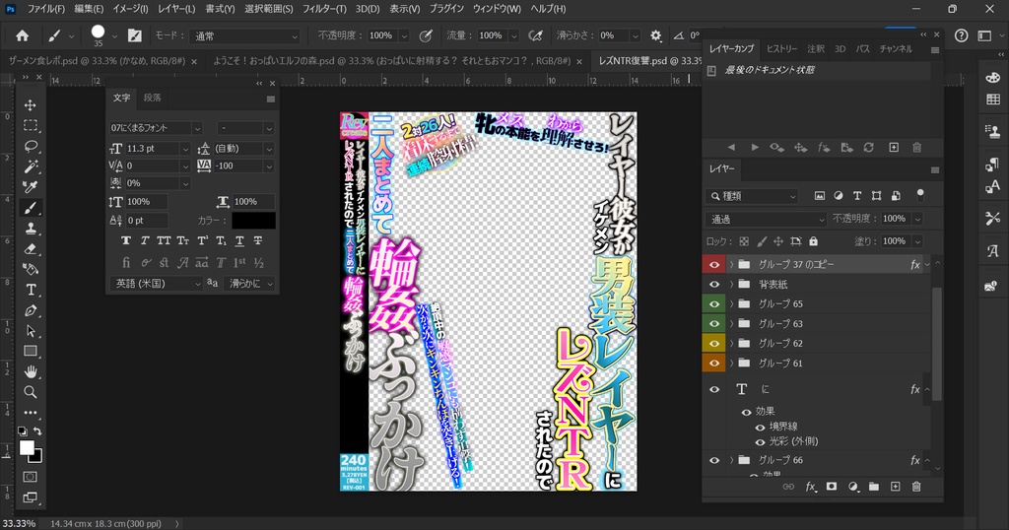Hide the グループ 61 layer group
The image size is (1009, 530).
[x=714, y=363]
